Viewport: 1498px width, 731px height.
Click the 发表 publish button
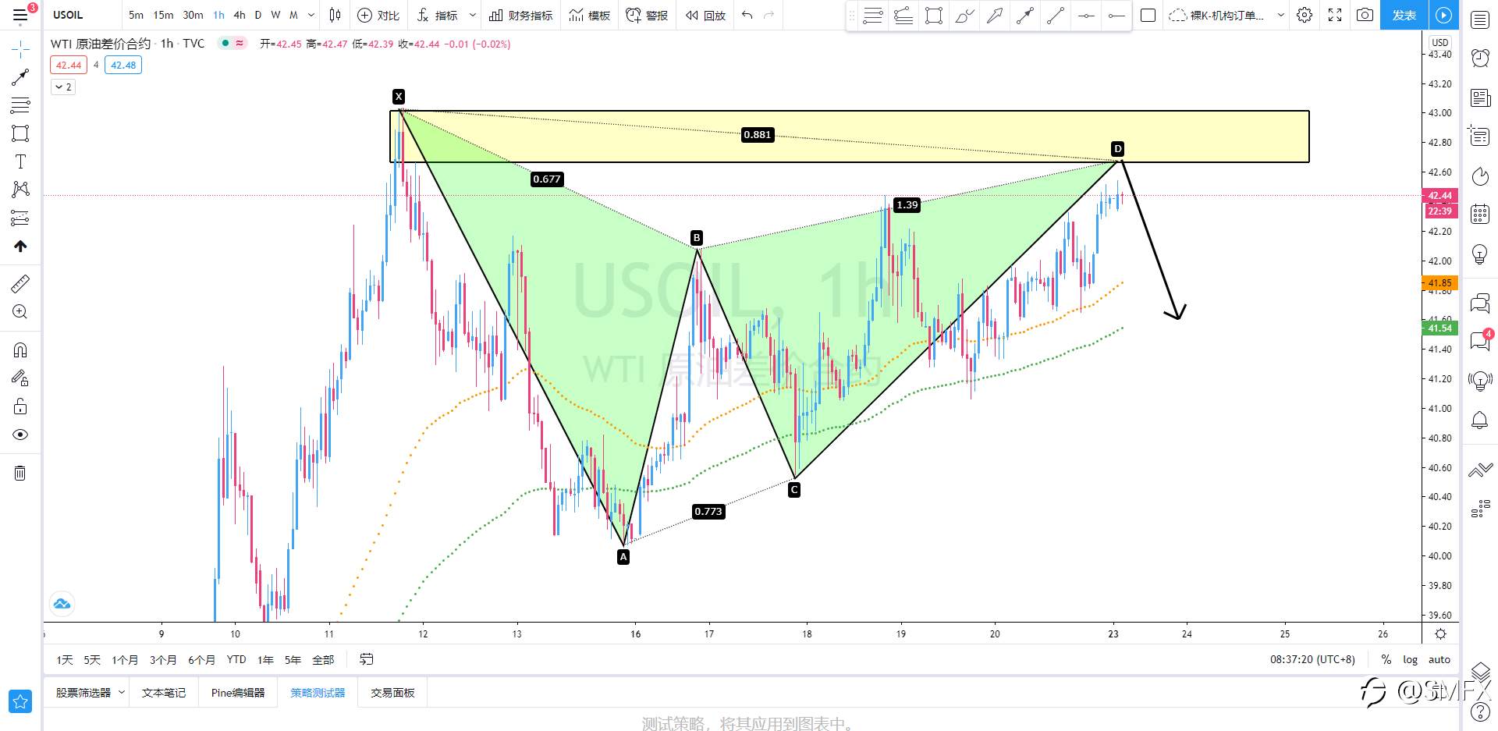pyautogui.click(x=1404, y=15)
